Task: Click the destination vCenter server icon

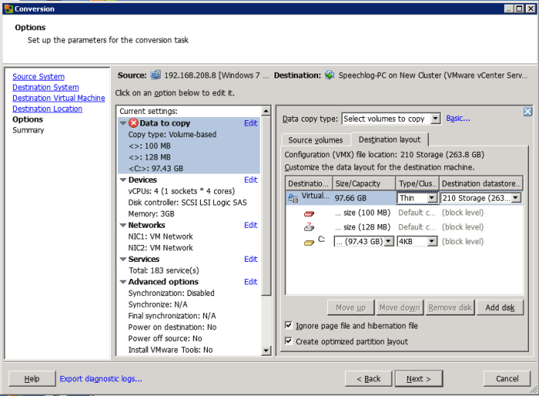Action: pos(330,75)
